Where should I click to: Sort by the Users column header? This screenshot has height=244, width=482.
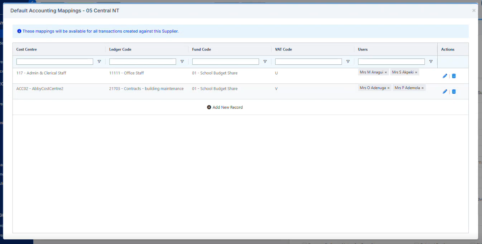(x=363, y=49)
